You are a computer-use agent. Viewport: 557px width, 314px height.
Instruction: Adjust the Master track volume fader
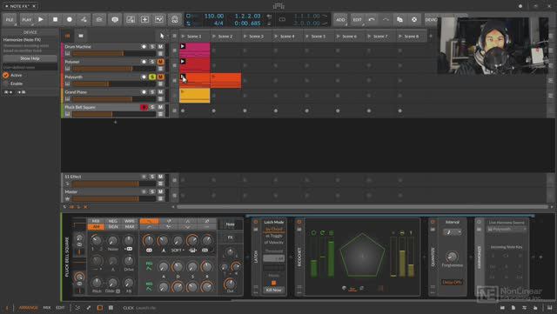tap(114, 199)
